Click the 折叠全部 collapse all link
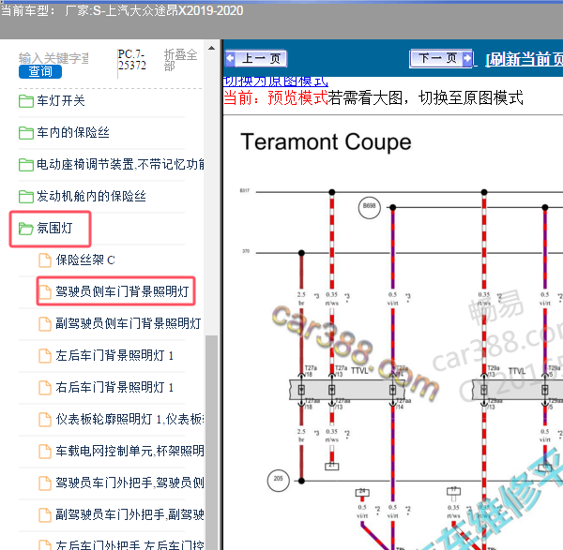Image resolution: width=563 pixels, height=550 pixels. [x=180, y=60]
